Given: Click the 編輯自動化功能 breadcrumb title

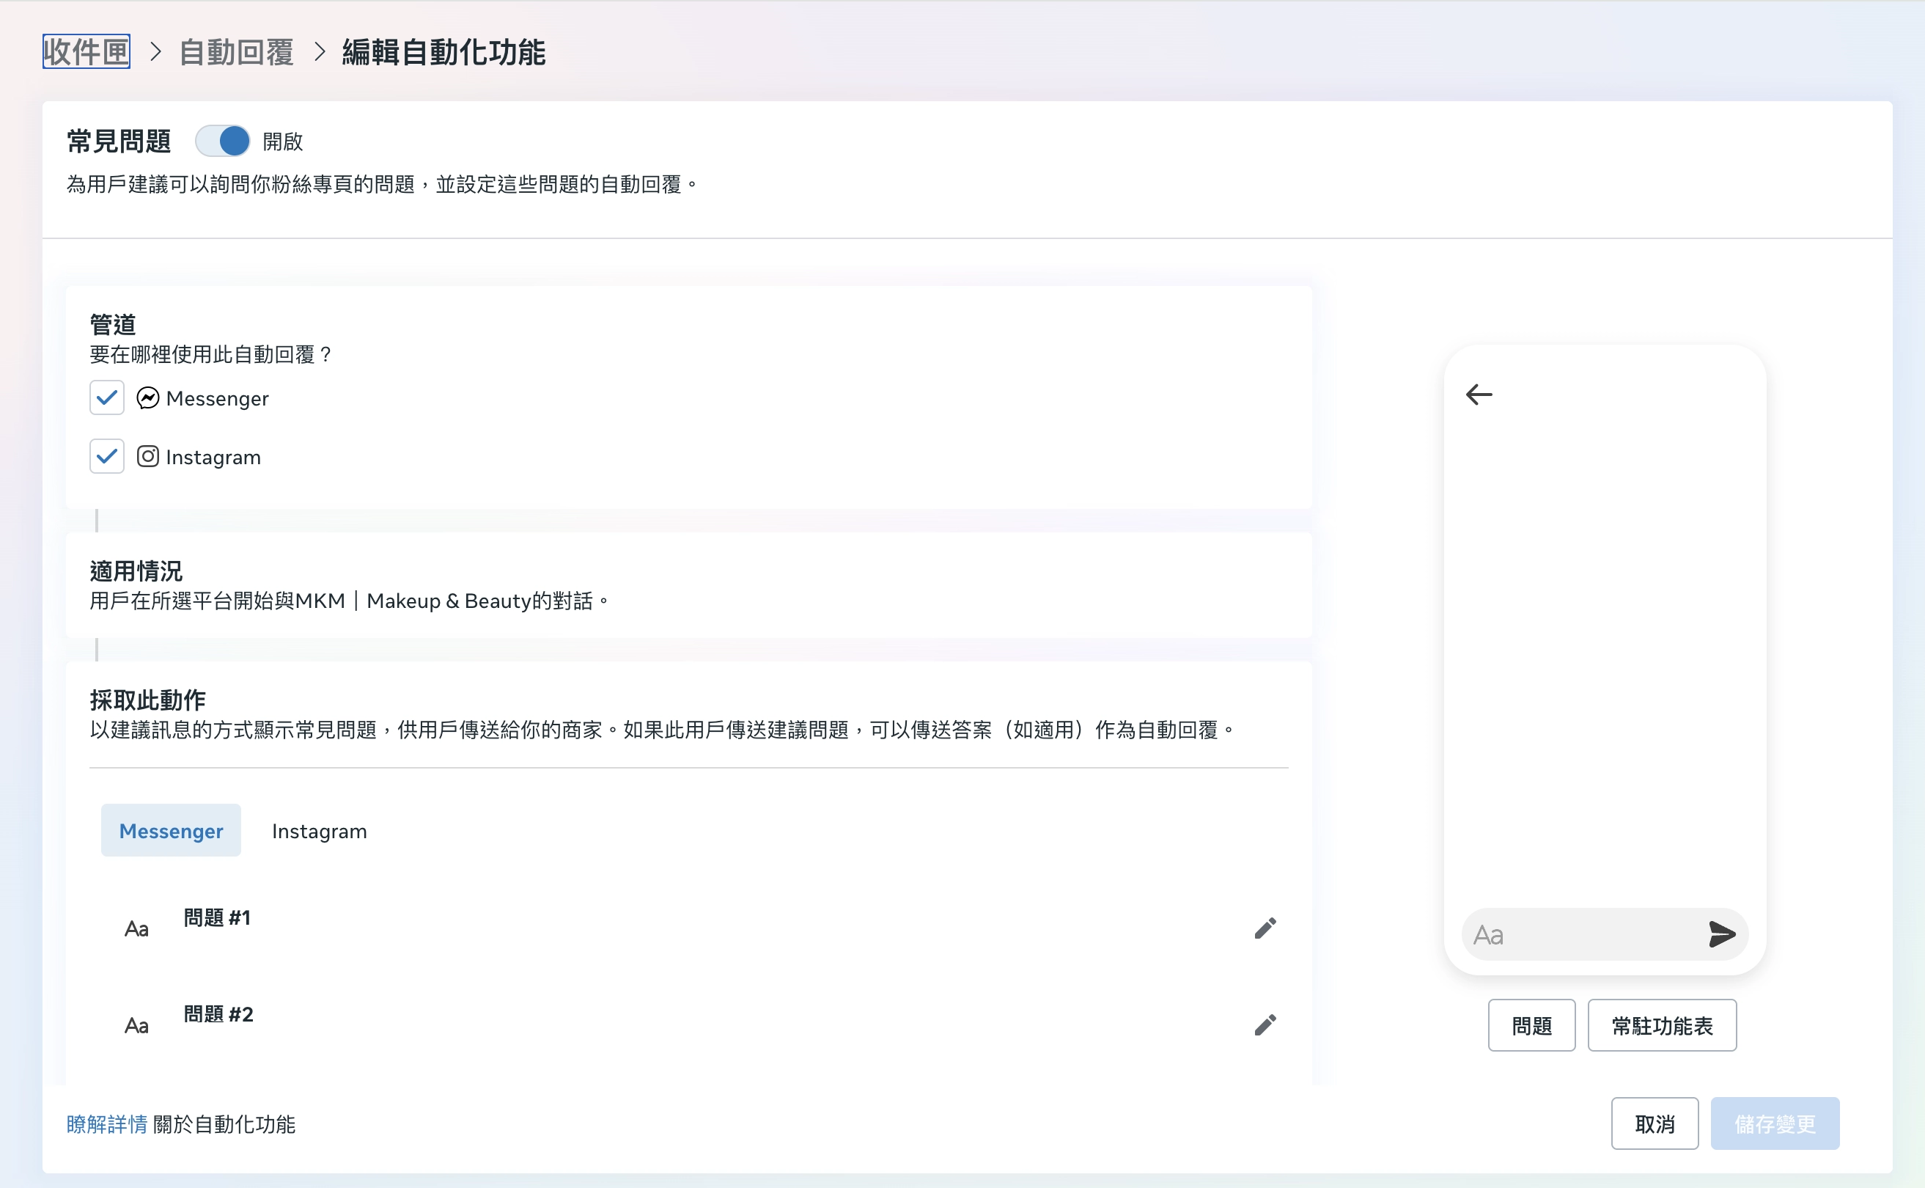Looking at the screenshot, I should (443, 52).
